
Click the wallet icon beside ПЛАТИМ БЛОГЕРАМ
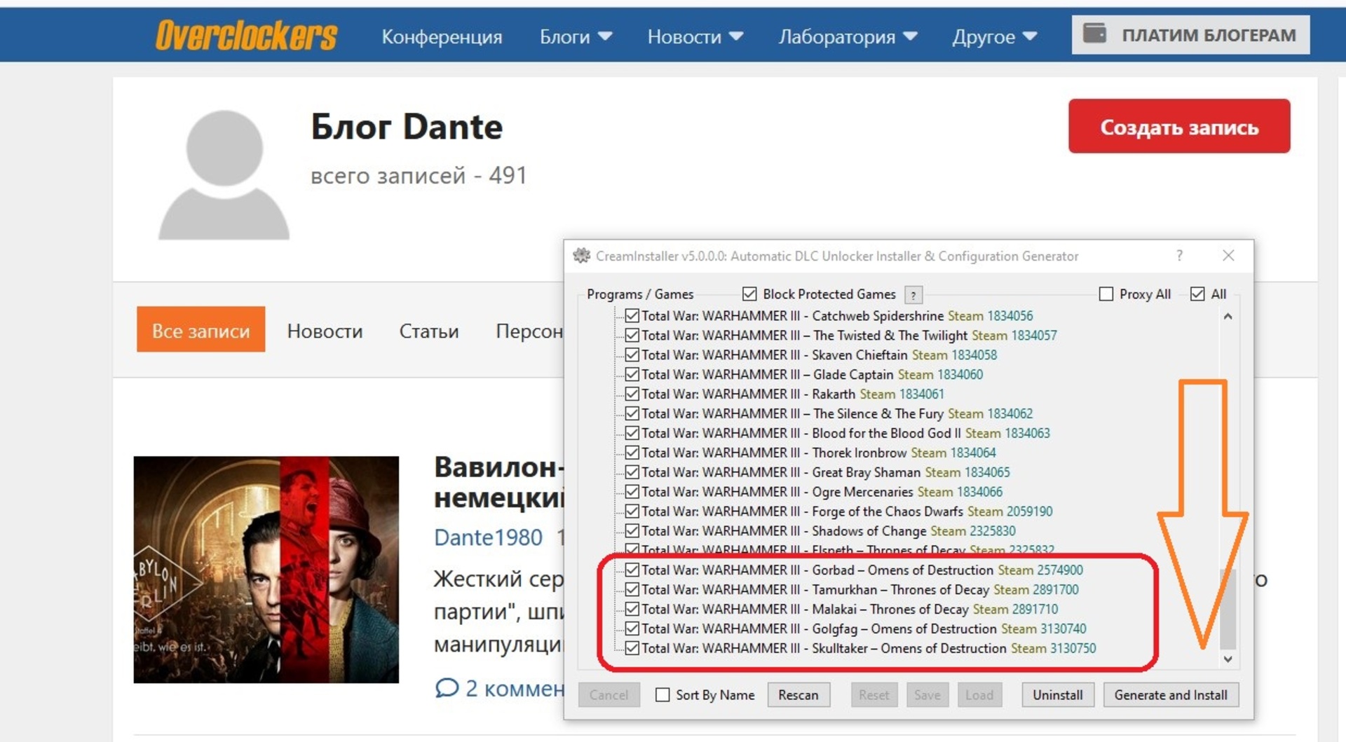(1094, 34)
